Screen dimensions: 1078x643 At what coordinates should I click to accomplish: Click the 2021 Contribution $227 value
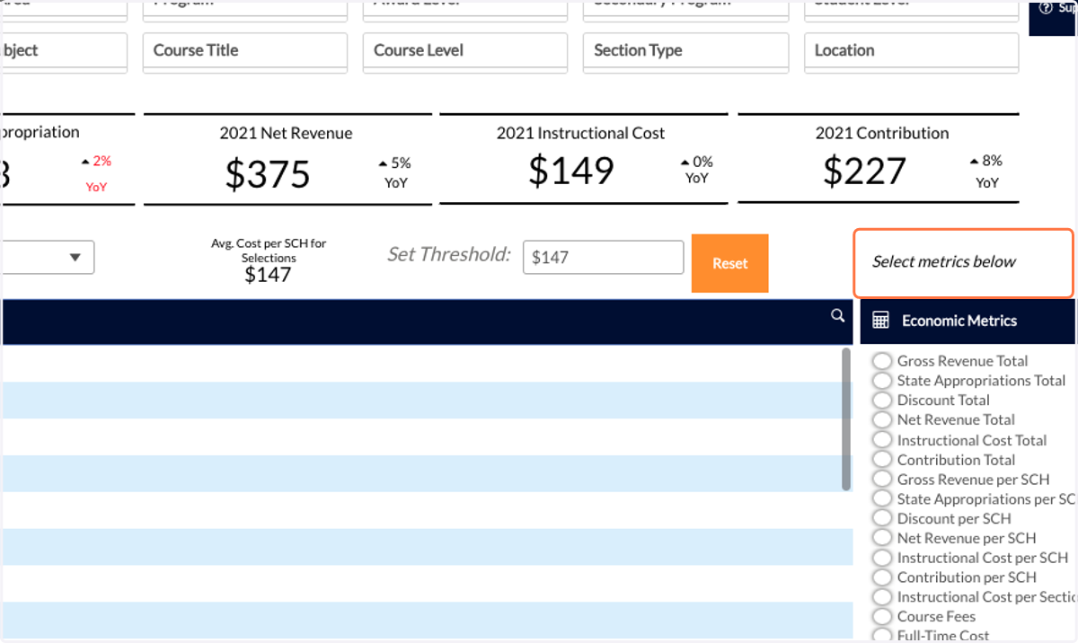pos(864,171)
